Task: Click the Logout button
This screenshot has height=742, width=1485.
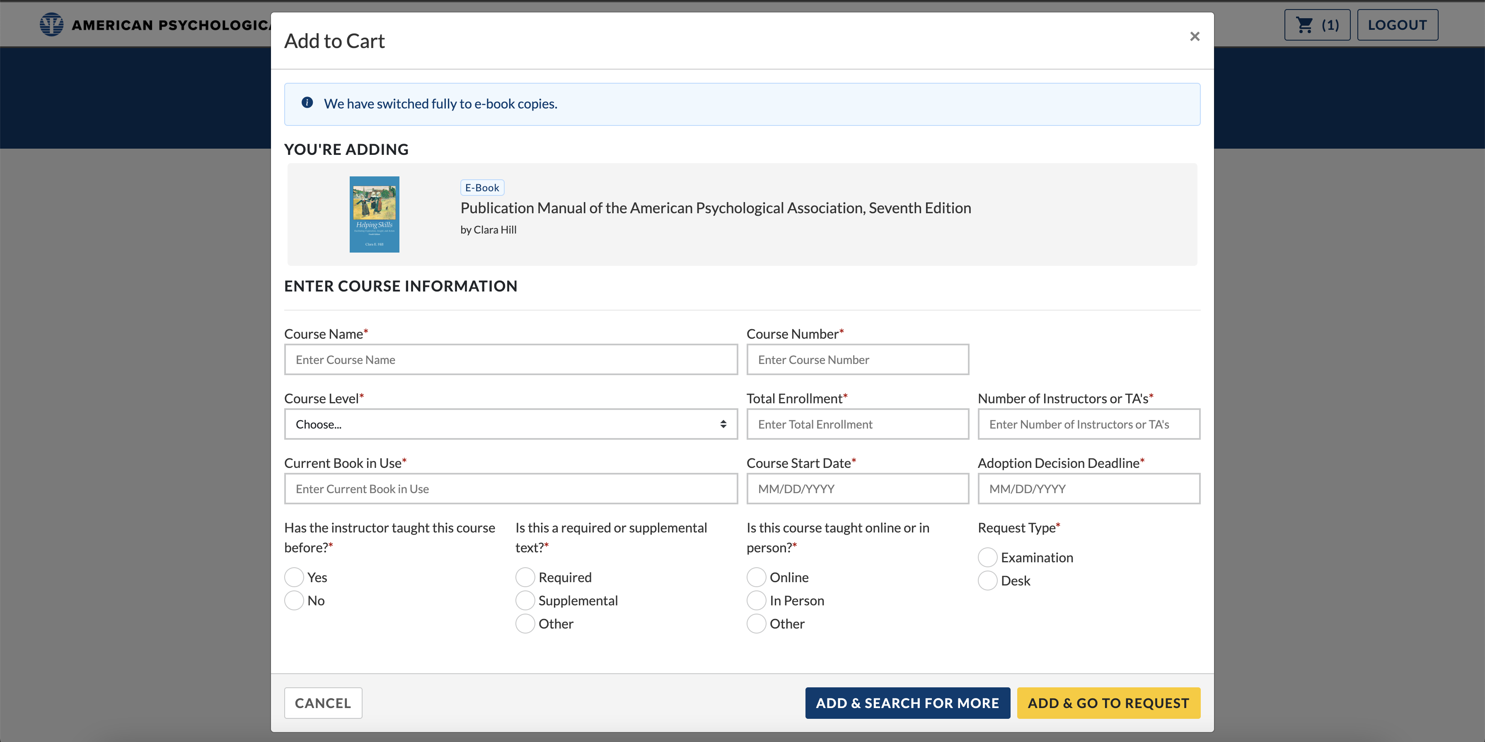Action: click(x=1398, y=25)
